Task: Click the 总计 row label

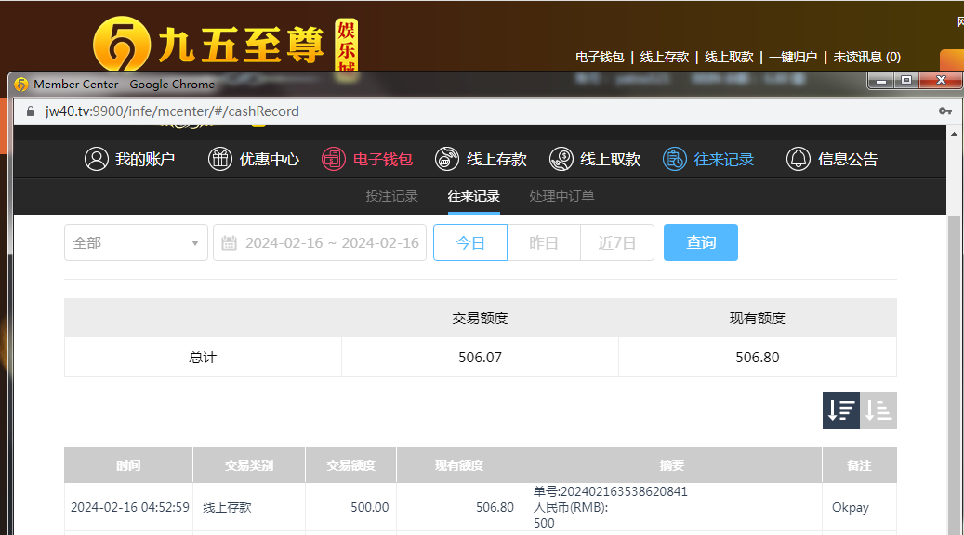Action: [203, 357]
